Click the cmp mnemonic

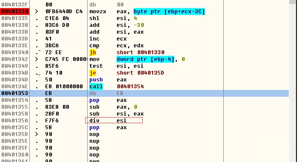point(94,46)
